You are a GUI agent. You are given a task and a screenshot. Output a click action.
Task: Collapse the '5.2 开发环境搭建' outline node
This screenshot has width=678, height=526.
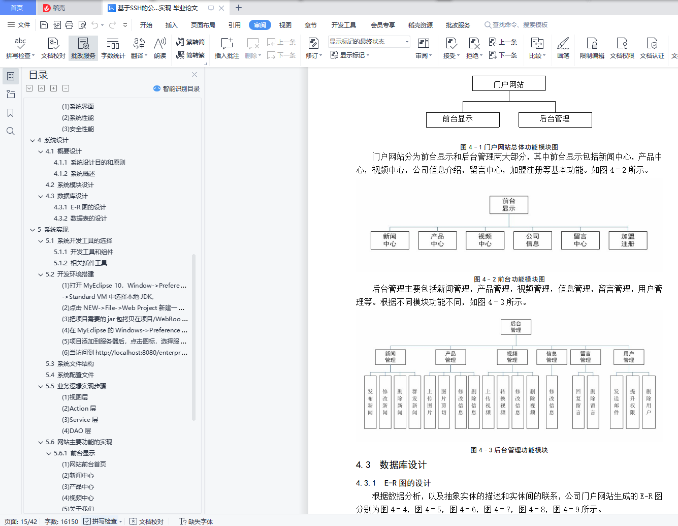41,274
